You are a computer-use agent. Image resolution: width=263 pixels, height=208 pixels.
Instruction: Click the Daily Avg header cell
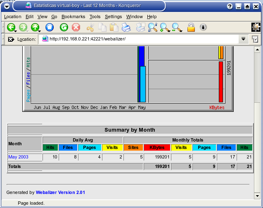pos(83,140)
